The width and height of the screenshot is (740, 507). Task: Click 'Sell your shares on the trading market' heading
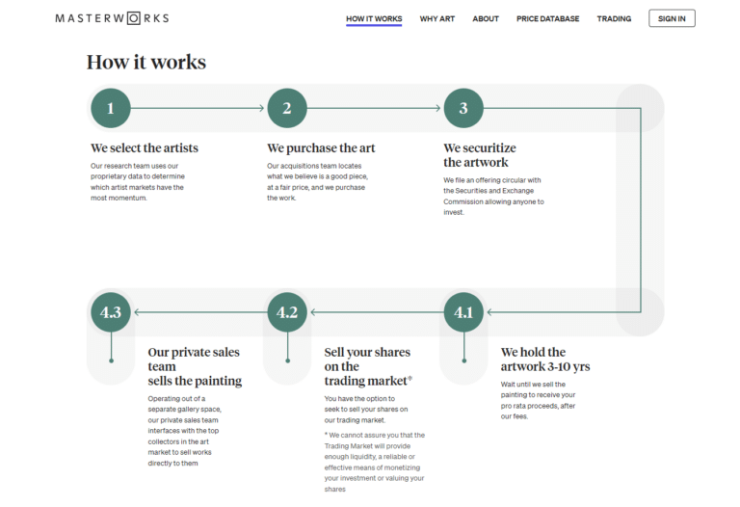pos(367,366)
